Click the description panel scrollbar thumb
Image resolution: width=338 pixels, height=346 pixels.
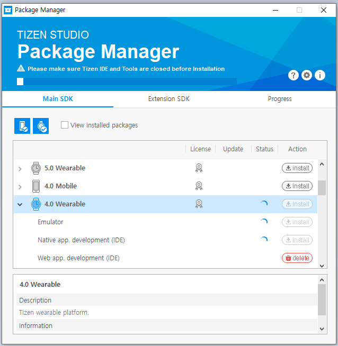click(x=322, y=299)
